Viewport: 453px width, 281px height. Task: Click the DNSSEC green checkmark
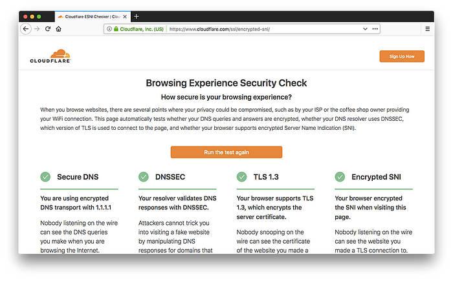144,176
